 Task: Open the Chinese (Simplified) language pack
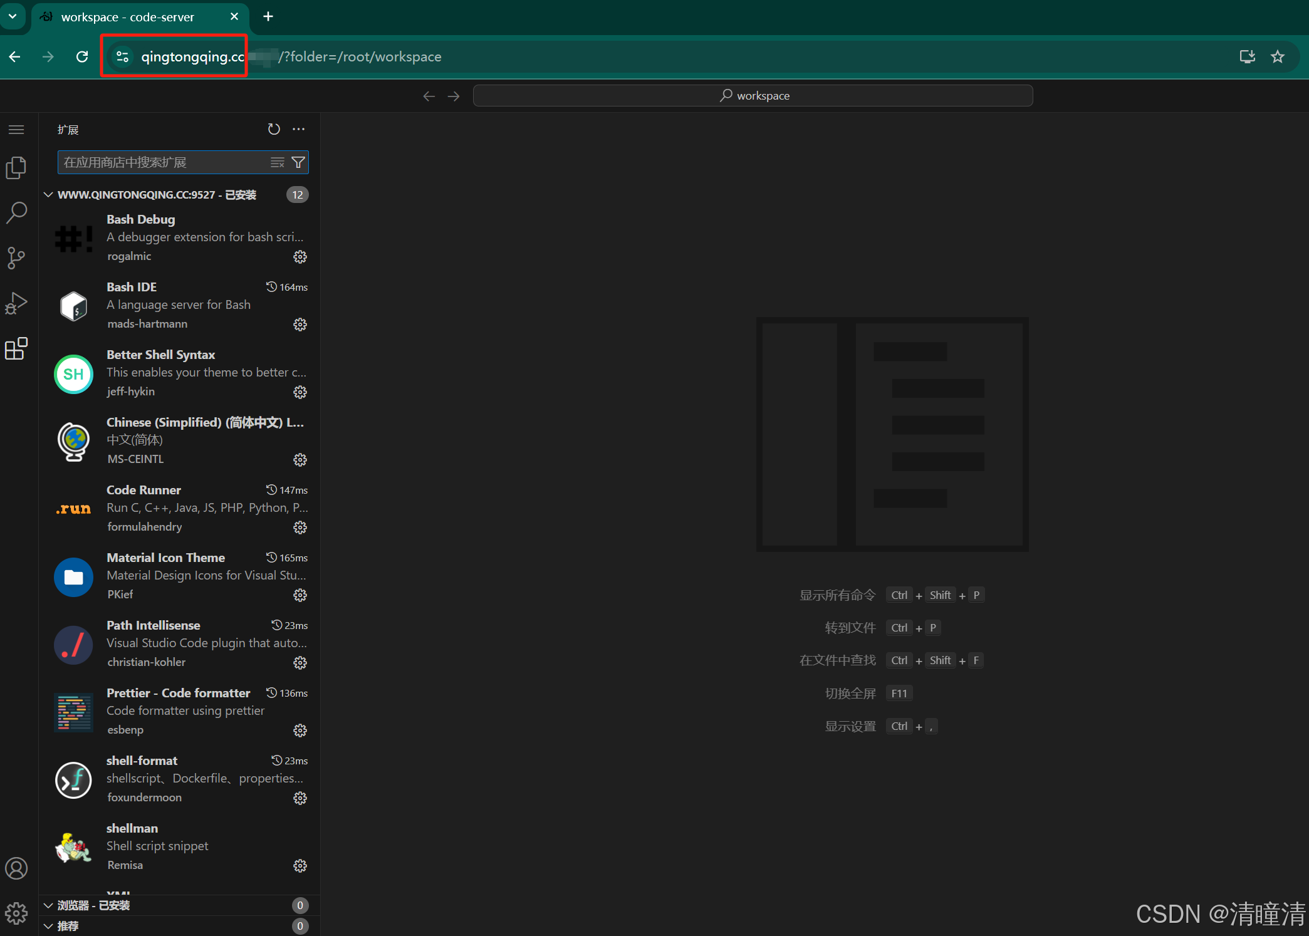[179, 441]
